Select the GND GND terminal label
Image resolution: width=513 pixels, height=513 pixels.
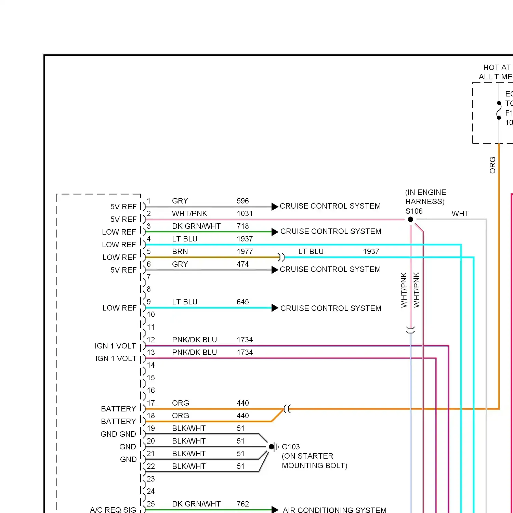[118, 434]
